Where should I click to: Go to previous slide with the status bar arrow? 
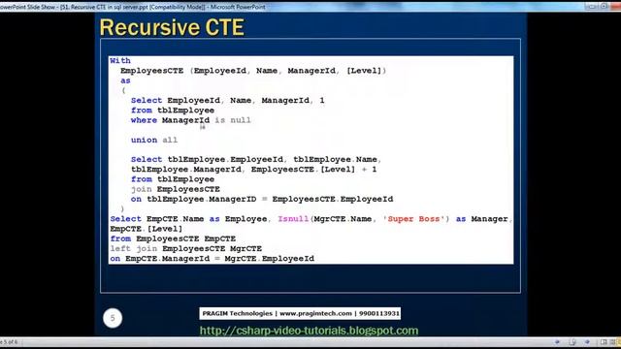click(x=557, y=342)
